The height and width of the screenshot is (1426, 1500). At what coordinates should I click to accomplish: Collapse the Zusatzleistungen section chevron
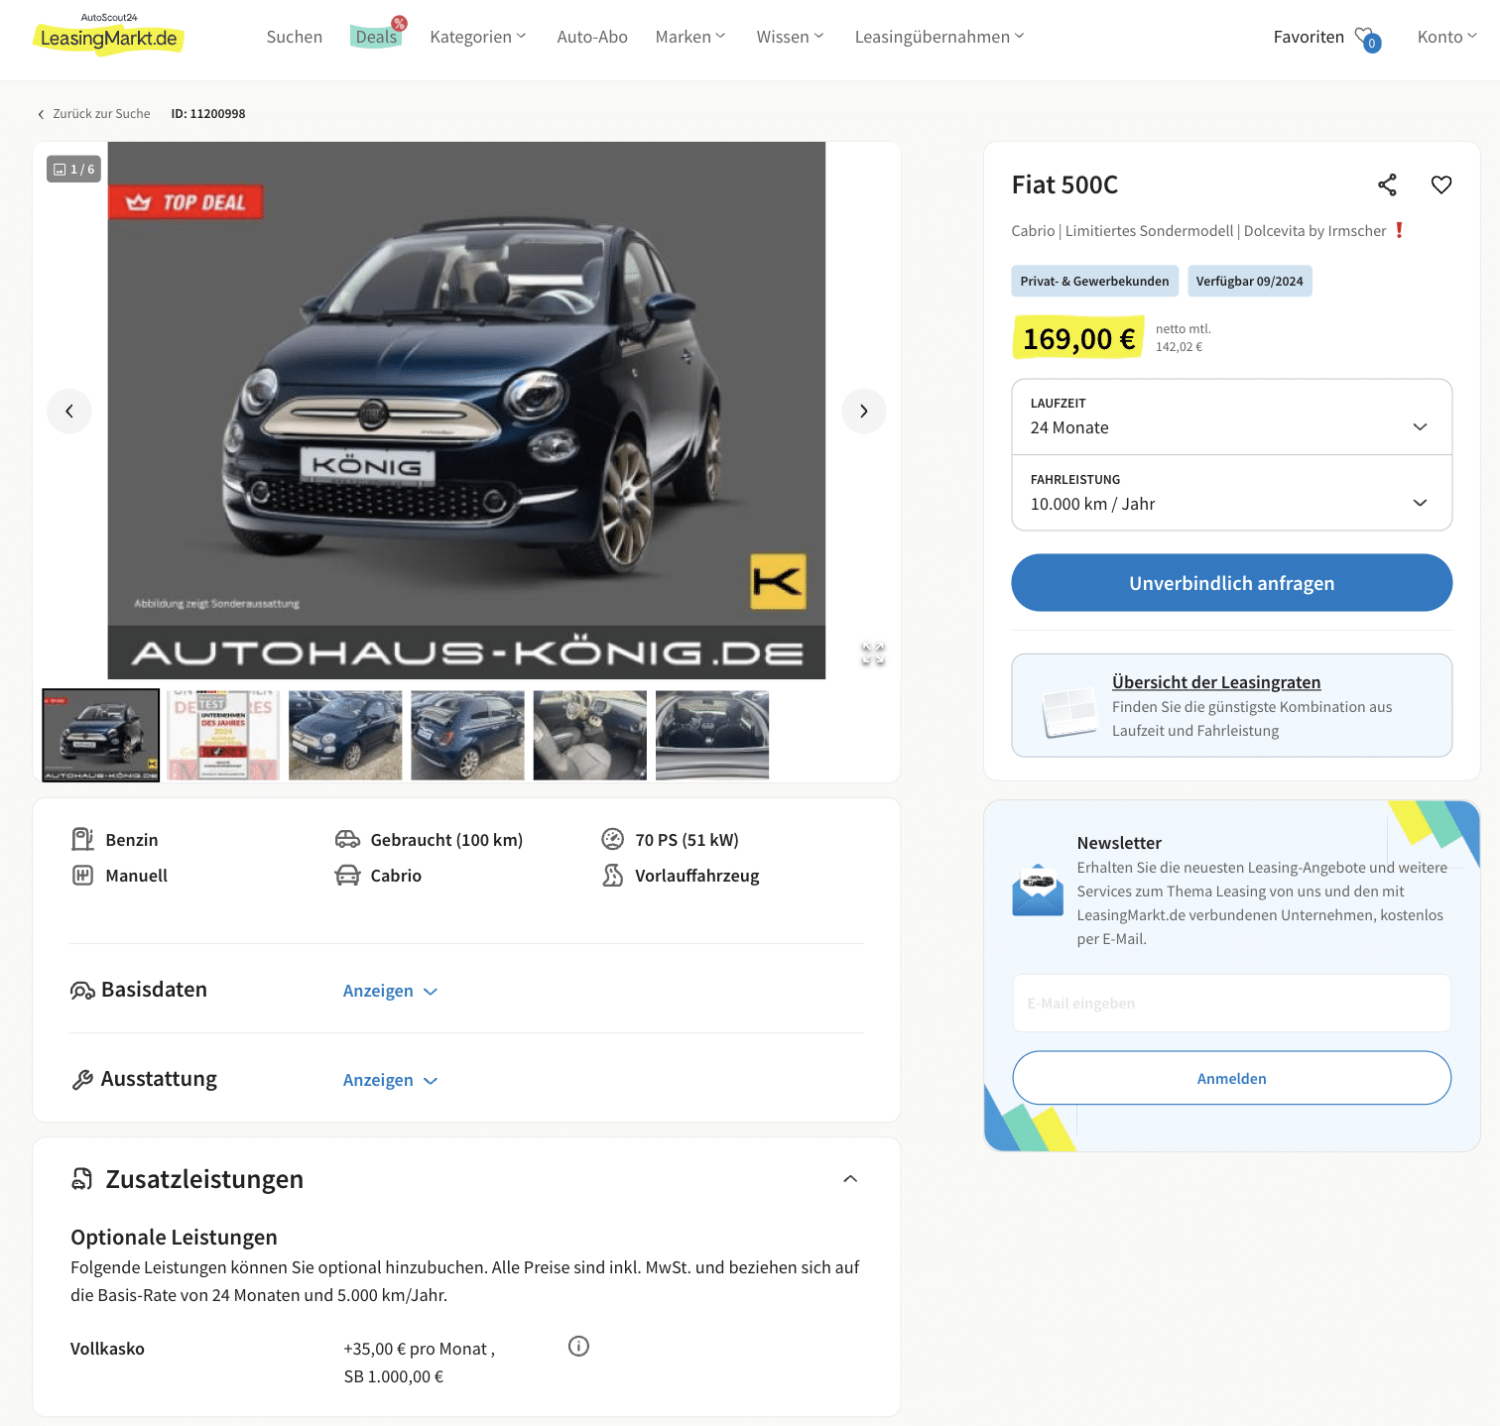pos(850,1178)
